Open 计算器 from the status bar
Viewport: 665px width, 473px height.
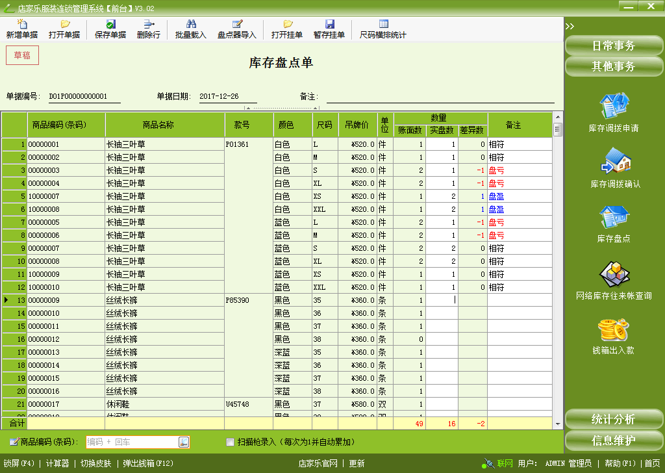57,463
